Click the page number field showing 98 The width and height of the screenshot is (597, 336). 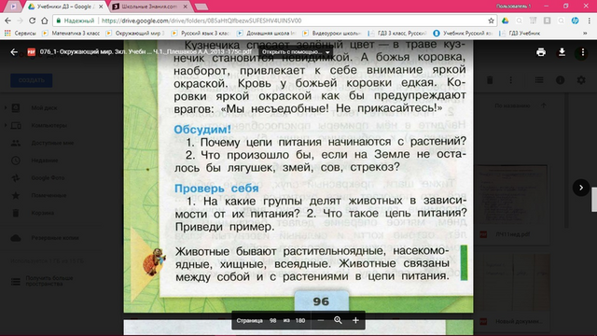(x=272, y=320)
